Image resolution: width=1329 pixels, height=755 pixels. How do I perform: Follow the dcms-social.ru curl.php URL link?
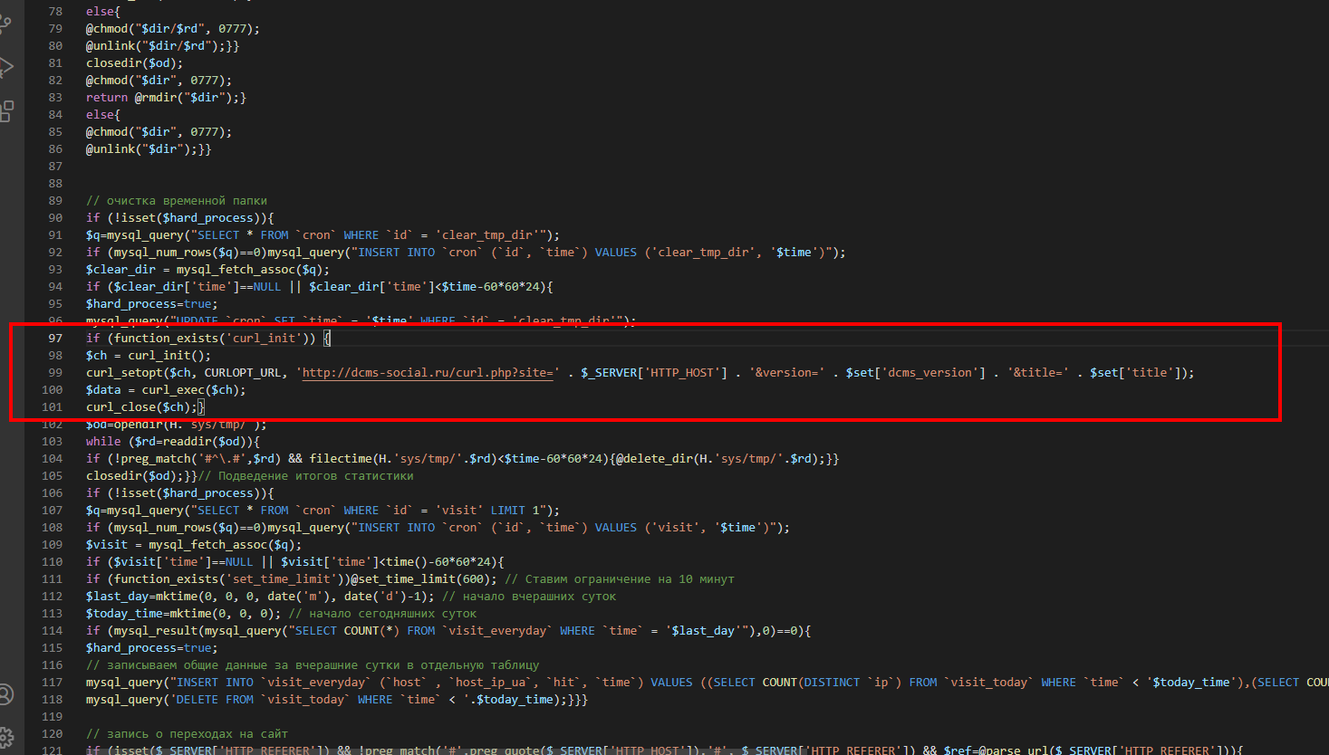[429, 373]
